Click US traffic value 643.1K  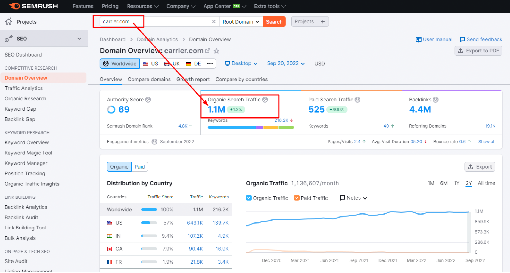195,223
